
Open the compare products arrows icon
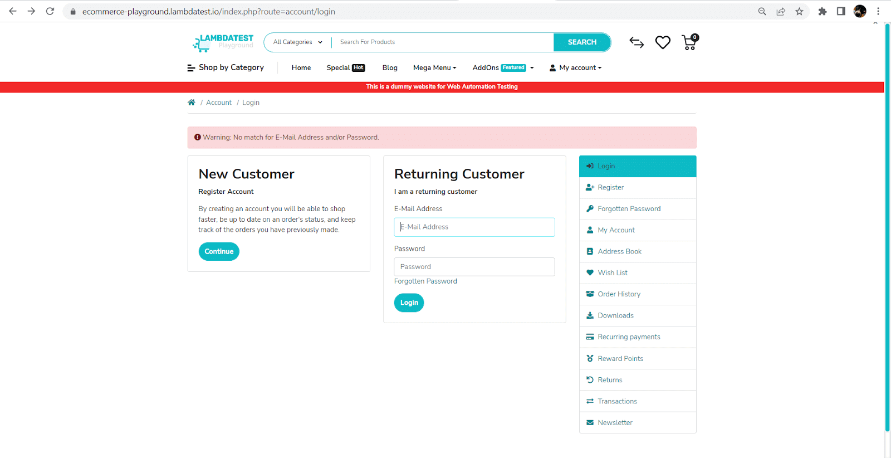tap(637, 42)
